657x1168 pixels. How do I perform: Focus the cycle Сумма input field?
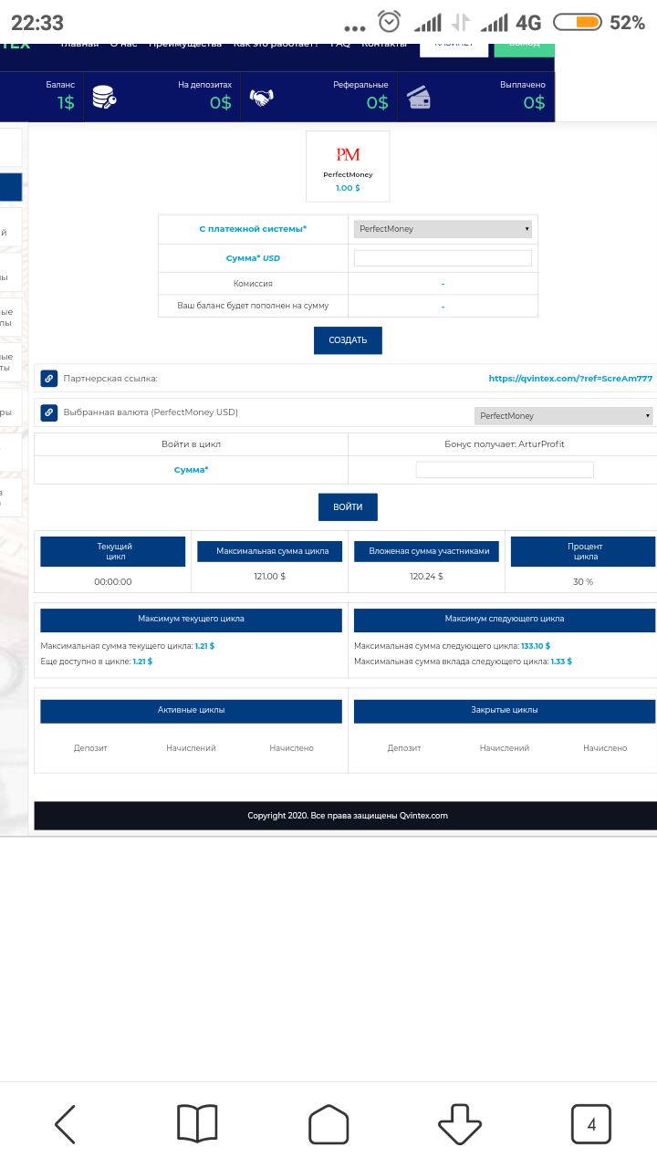pyautogui.click(x=505, y=470)
